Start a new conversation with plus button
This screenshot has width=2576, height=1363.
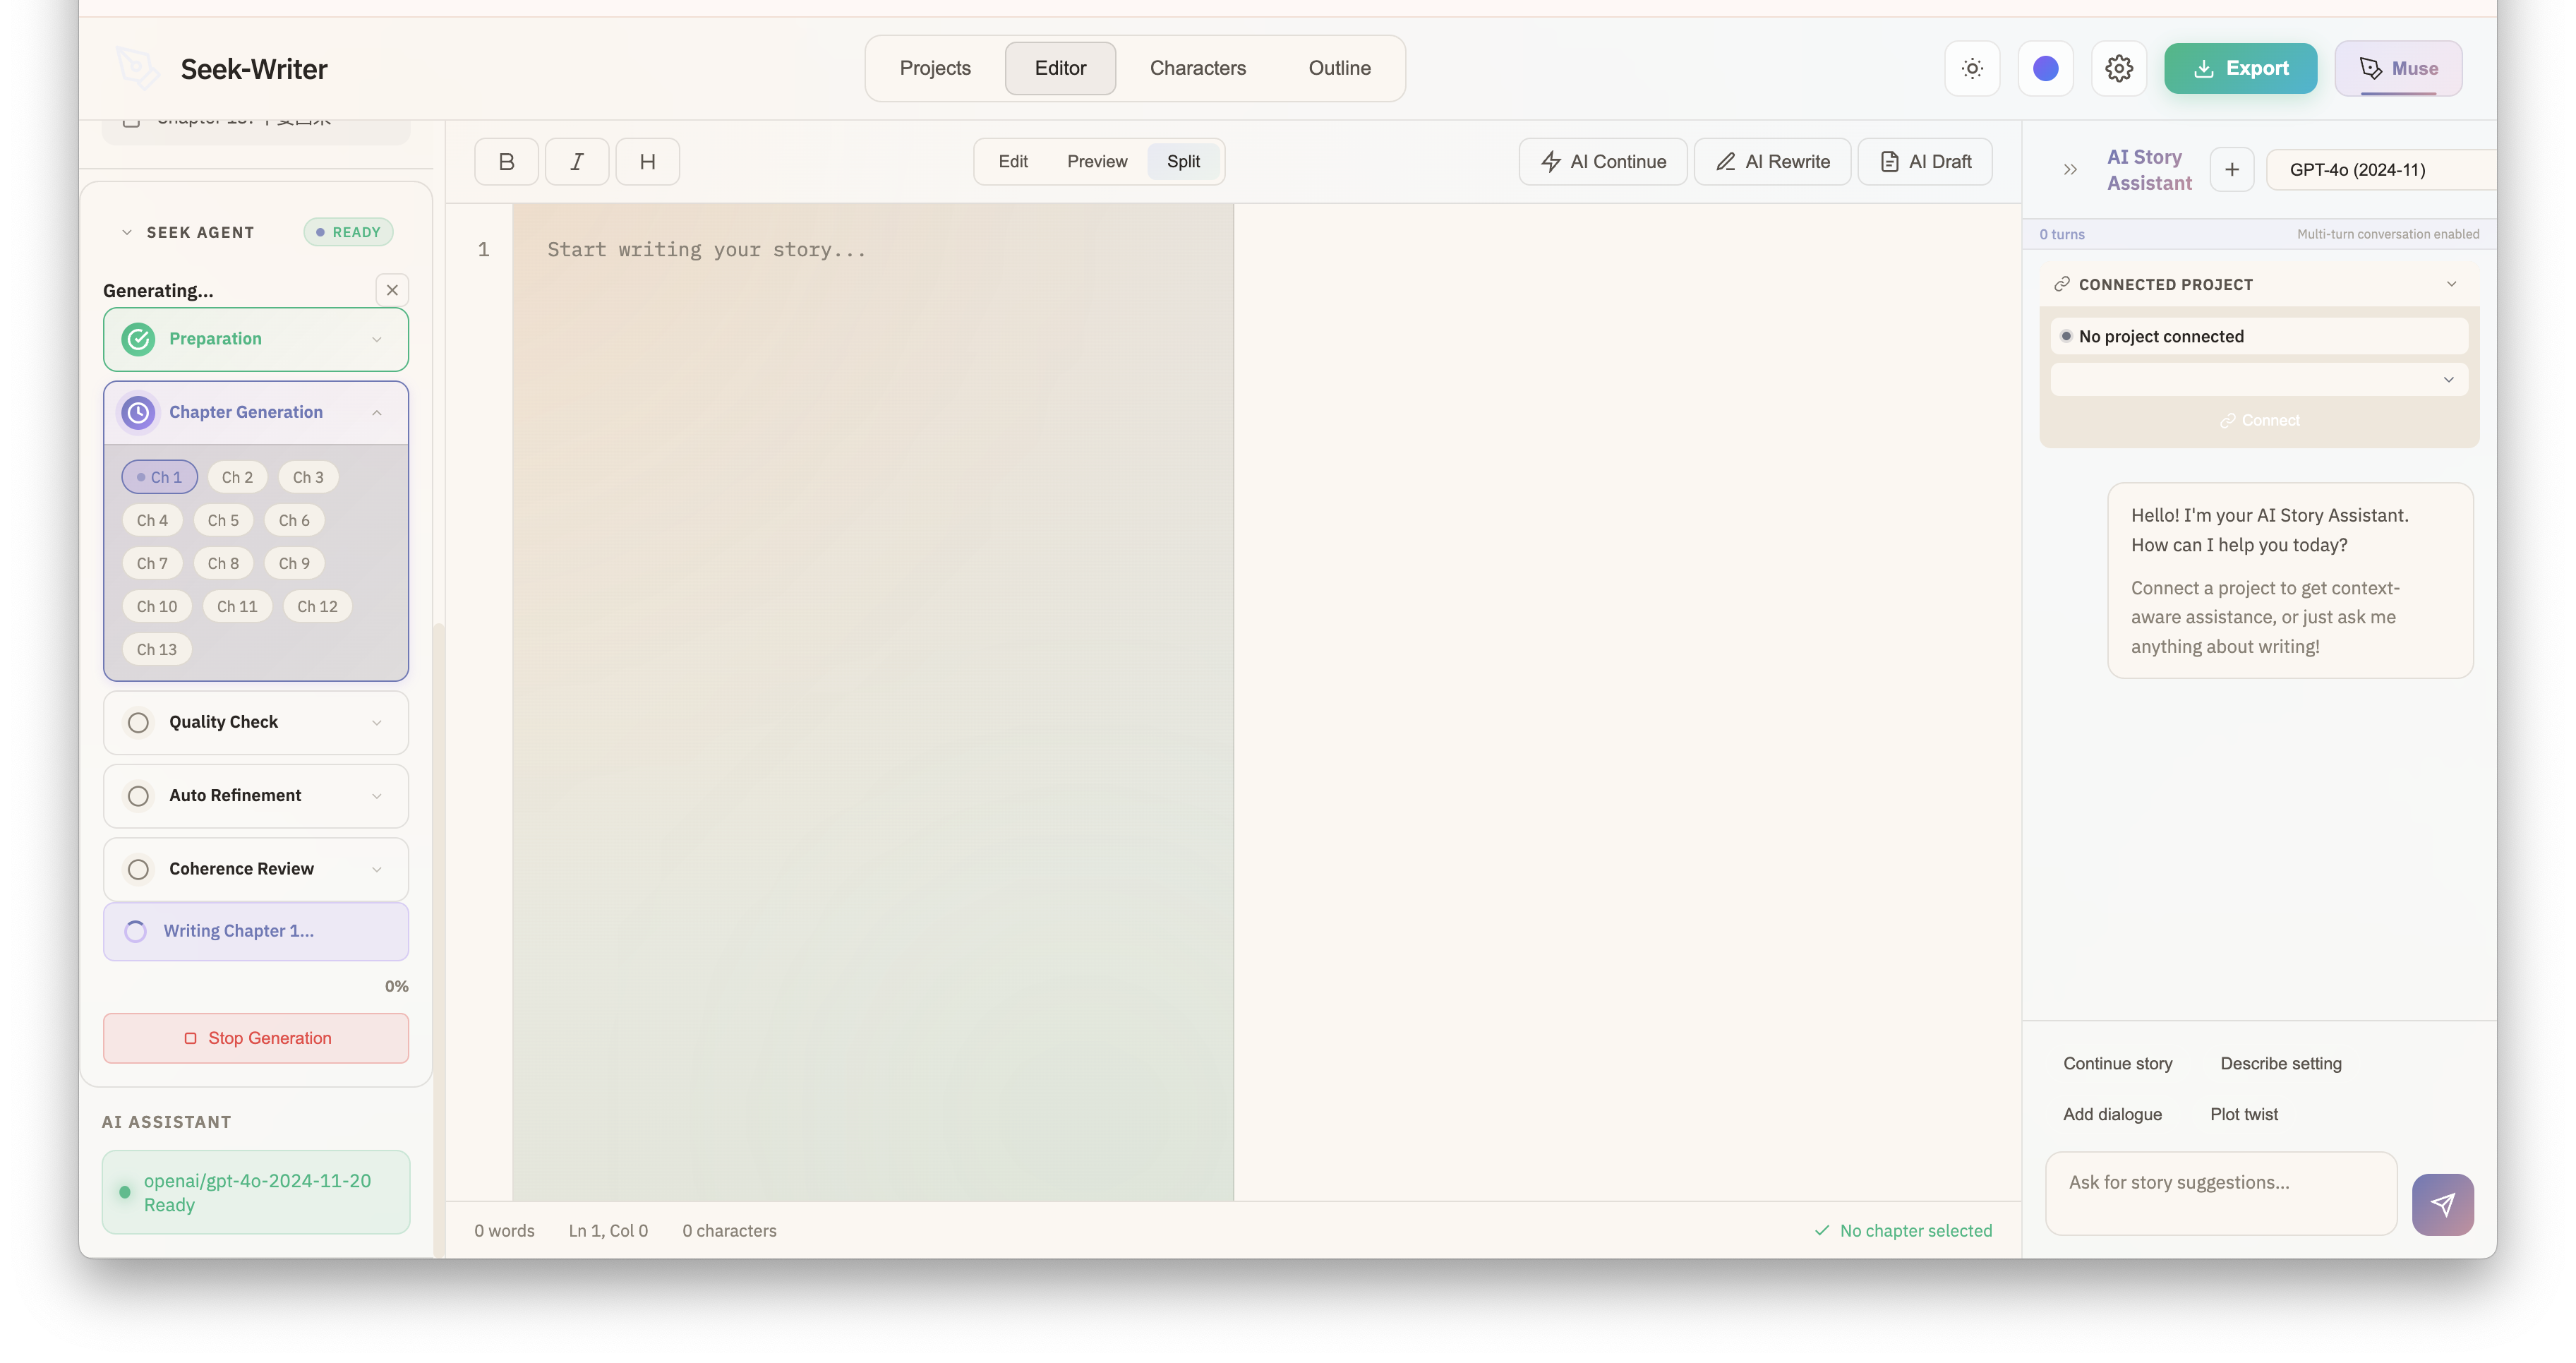[x=2232, y=169]
